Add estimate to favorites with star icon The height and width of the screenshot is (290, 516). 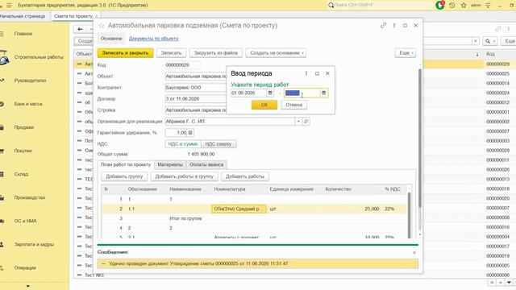click(x=102, y=25)
